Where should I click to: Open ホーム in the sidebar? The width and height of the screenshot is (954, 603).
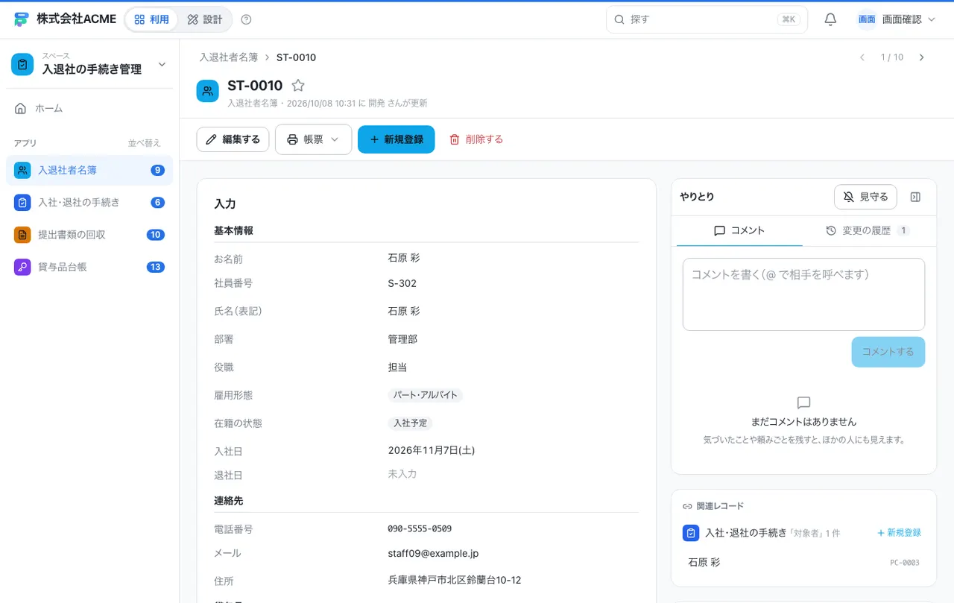(x=89, y=108)
